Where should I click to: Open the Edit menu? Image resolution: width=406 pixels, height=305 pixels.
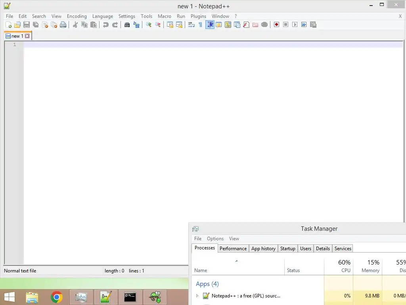pyautogui.click(x=23, y=16)
